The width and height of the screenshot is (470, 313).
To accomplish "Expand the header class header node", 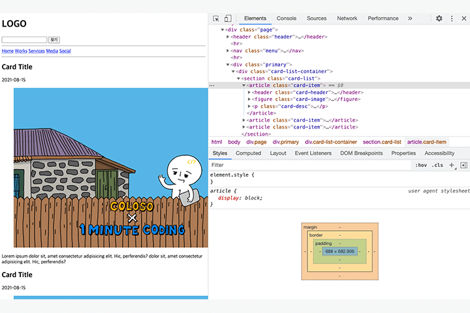I will pyautogui.click(x=228, y=37).
